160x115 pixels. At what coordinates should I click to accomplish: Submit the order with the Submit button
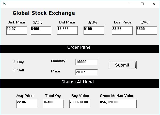pos(122,65)
